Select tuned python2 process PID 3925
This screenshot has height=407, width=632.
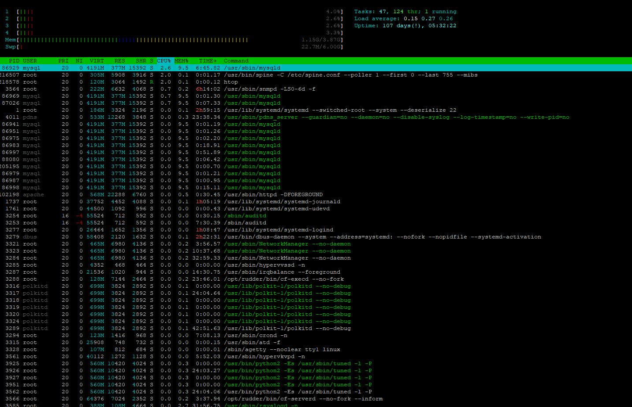pos(316,363)
